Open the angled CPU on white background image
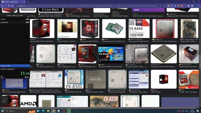Screen dimensions: 201x113 point(164,54)
